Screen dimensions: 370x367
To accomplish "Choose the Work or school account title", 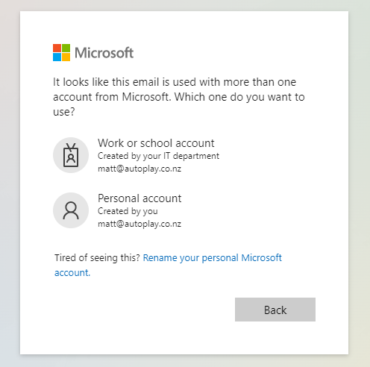I will coord(156,143).
